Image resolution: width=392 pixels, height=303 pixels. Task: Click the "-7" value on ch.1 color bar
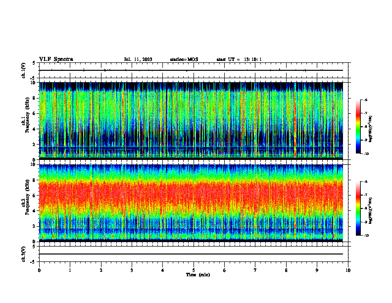(365, 113)
